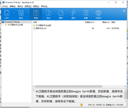
Task: Select the 91卫图助手企业版 folder in file list
Action: (x=43, y=25)
